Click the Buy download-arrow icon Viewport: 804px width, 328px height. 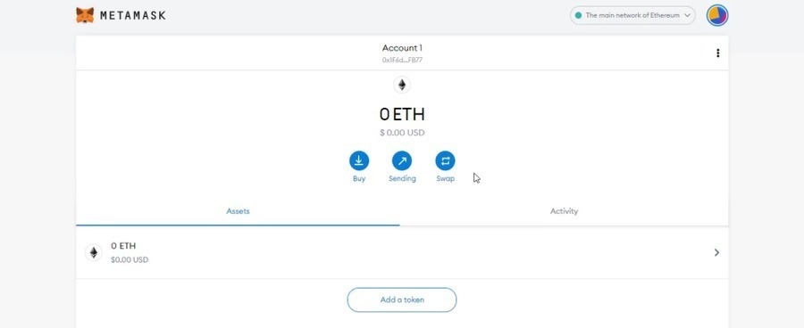[359, 160]
